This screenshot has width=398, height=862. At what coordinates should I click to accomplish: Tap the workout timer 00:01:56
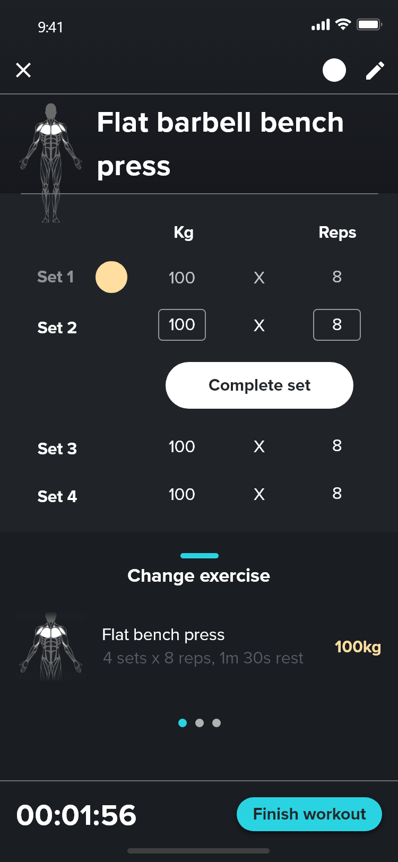pyautogui.click(x=76, y=815)
